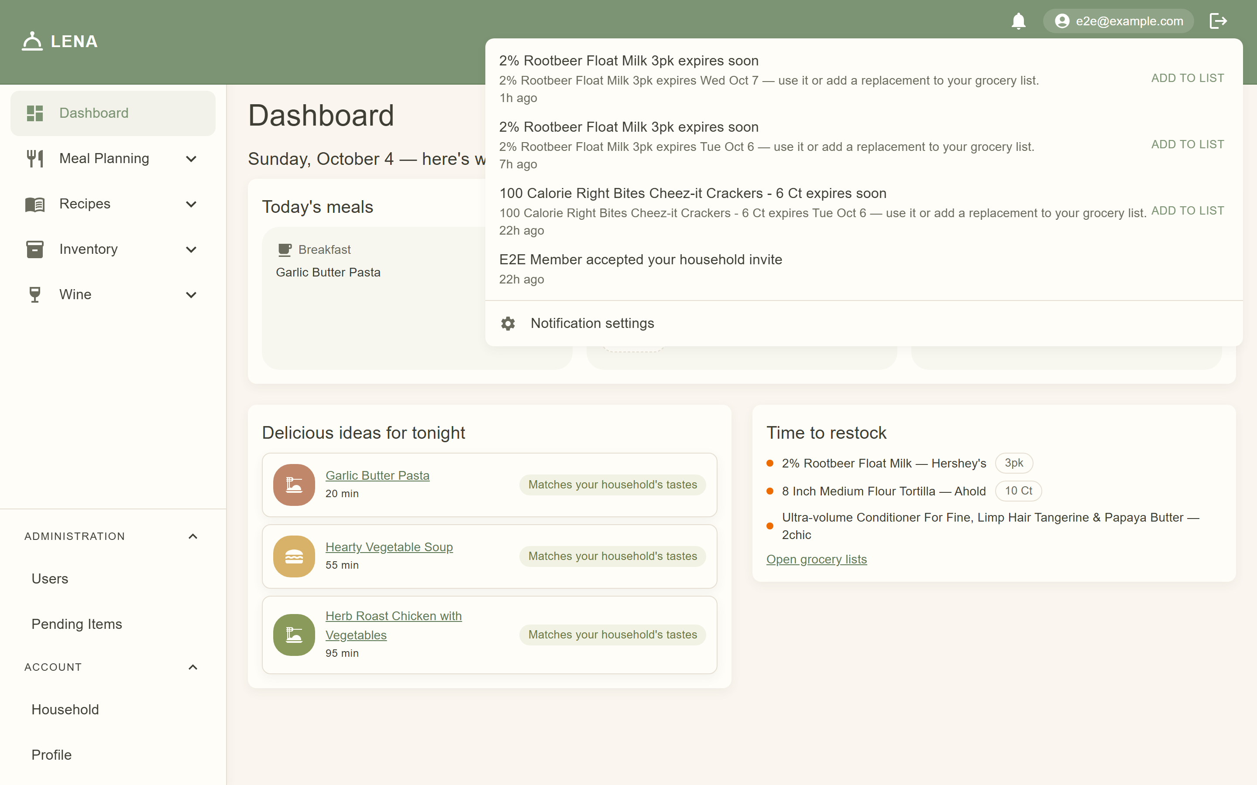
Task: Add to list for milk expiring Wed Oct 7
Action: click(1188, 78)
